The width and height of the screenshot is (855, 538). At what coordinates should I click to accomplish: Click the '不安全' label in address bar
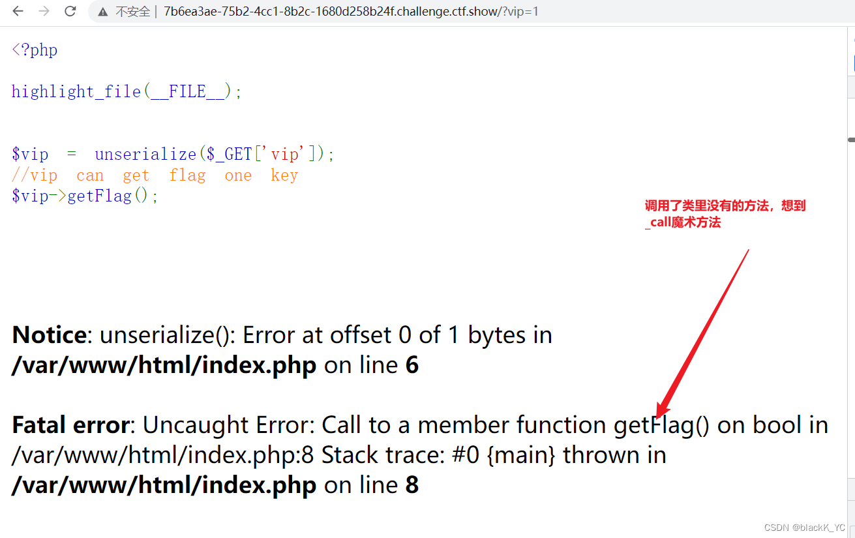(x=132, y=12)
